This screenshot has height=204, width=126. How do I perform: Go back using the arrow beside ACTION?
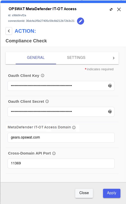(x=9, y=31)
